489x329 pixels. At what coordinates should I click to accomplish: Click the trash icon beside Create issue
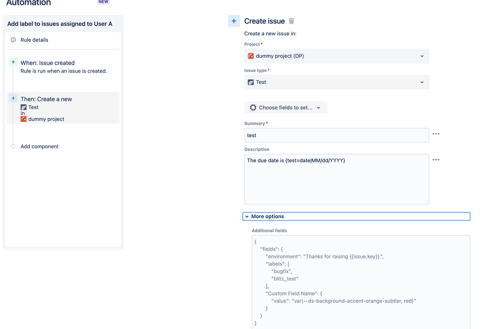point(292,21)
